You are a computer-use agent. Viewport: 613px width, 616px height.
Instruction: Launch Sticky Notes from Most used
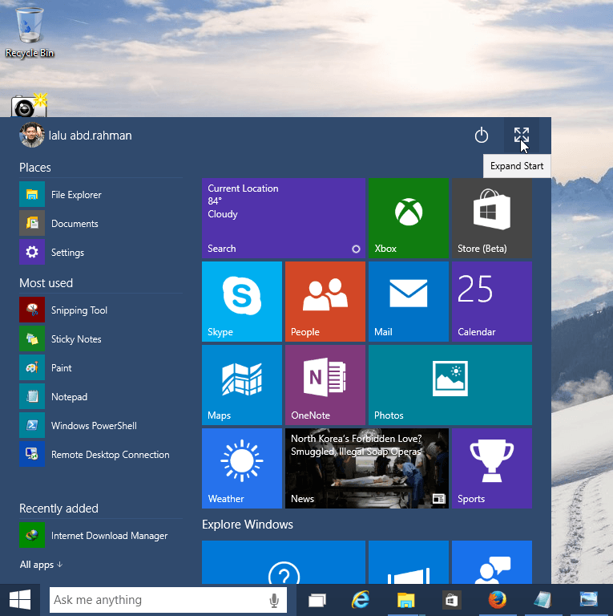(101, 339)
